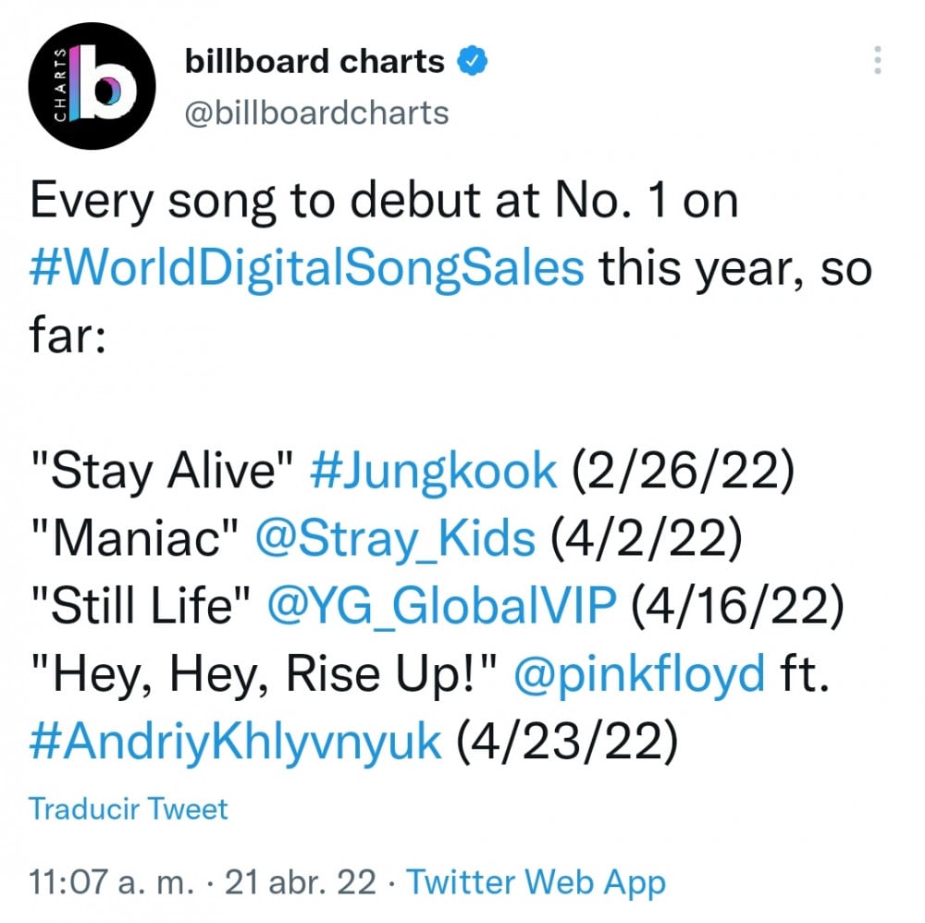Open the #AndriyKhlyvnyuk hashtag
The width and height of the screenshot is (925, 923).
coord(235,742)
